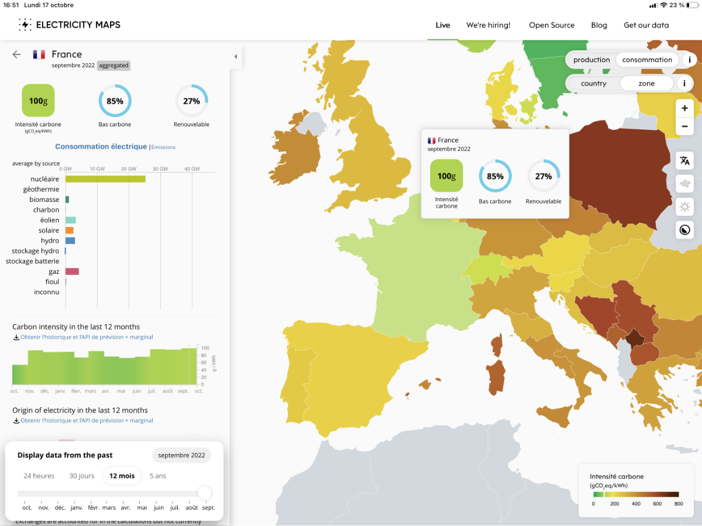Open the Open Source menu item
Screen dimensions: 702x526
point(552,25)
